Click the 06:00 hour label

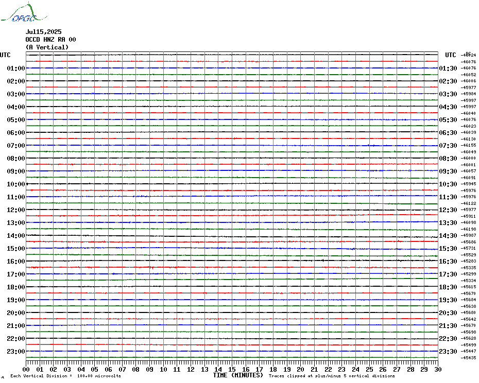click(x=16, y=132)
